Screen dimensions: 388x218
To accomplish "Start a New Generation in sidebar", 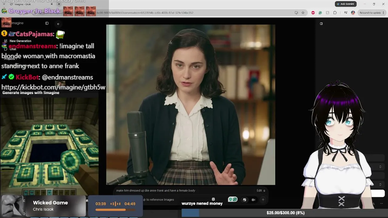I will (20, 41).
